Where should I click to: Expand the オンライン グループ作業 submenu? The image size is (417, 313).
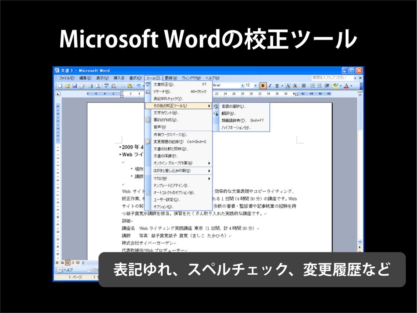click(178, 163)
